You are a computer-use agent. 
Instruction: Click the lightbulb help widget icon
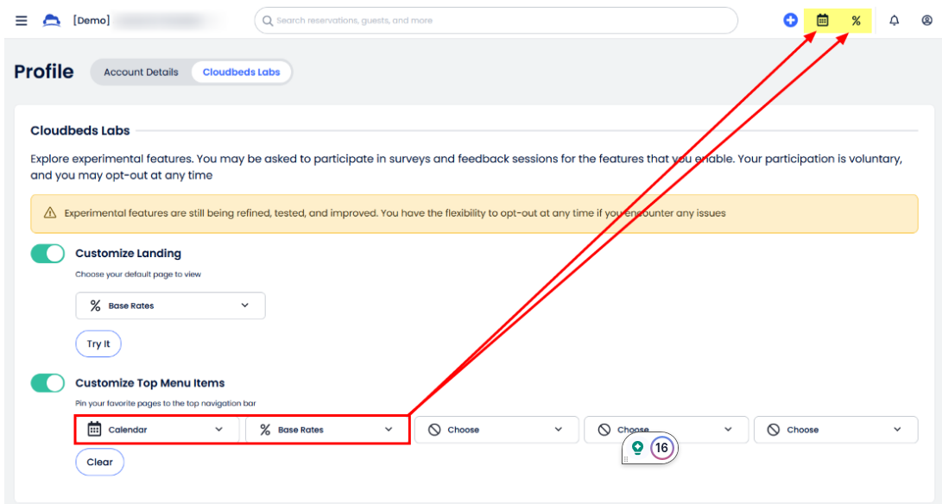tap(638, 448)
